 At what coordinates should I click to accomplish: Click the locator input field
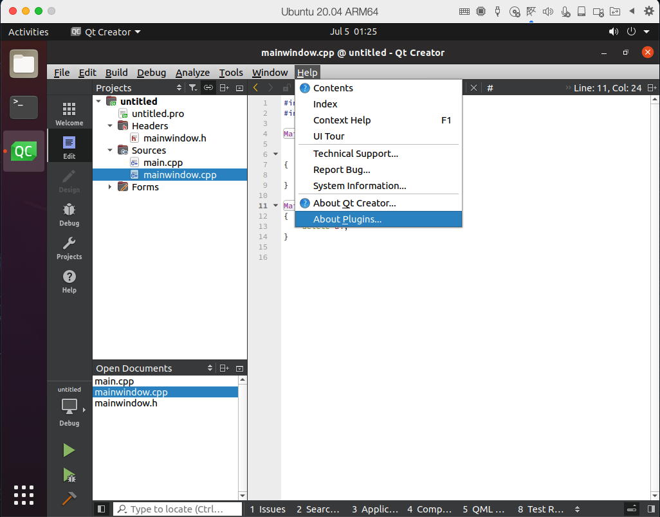click(x=177, y=509)
